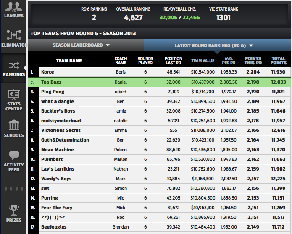Click the Avg. Per Rd column header
Image resolution: width=292 pixels, height=234 pixels.
click(229, 60)
